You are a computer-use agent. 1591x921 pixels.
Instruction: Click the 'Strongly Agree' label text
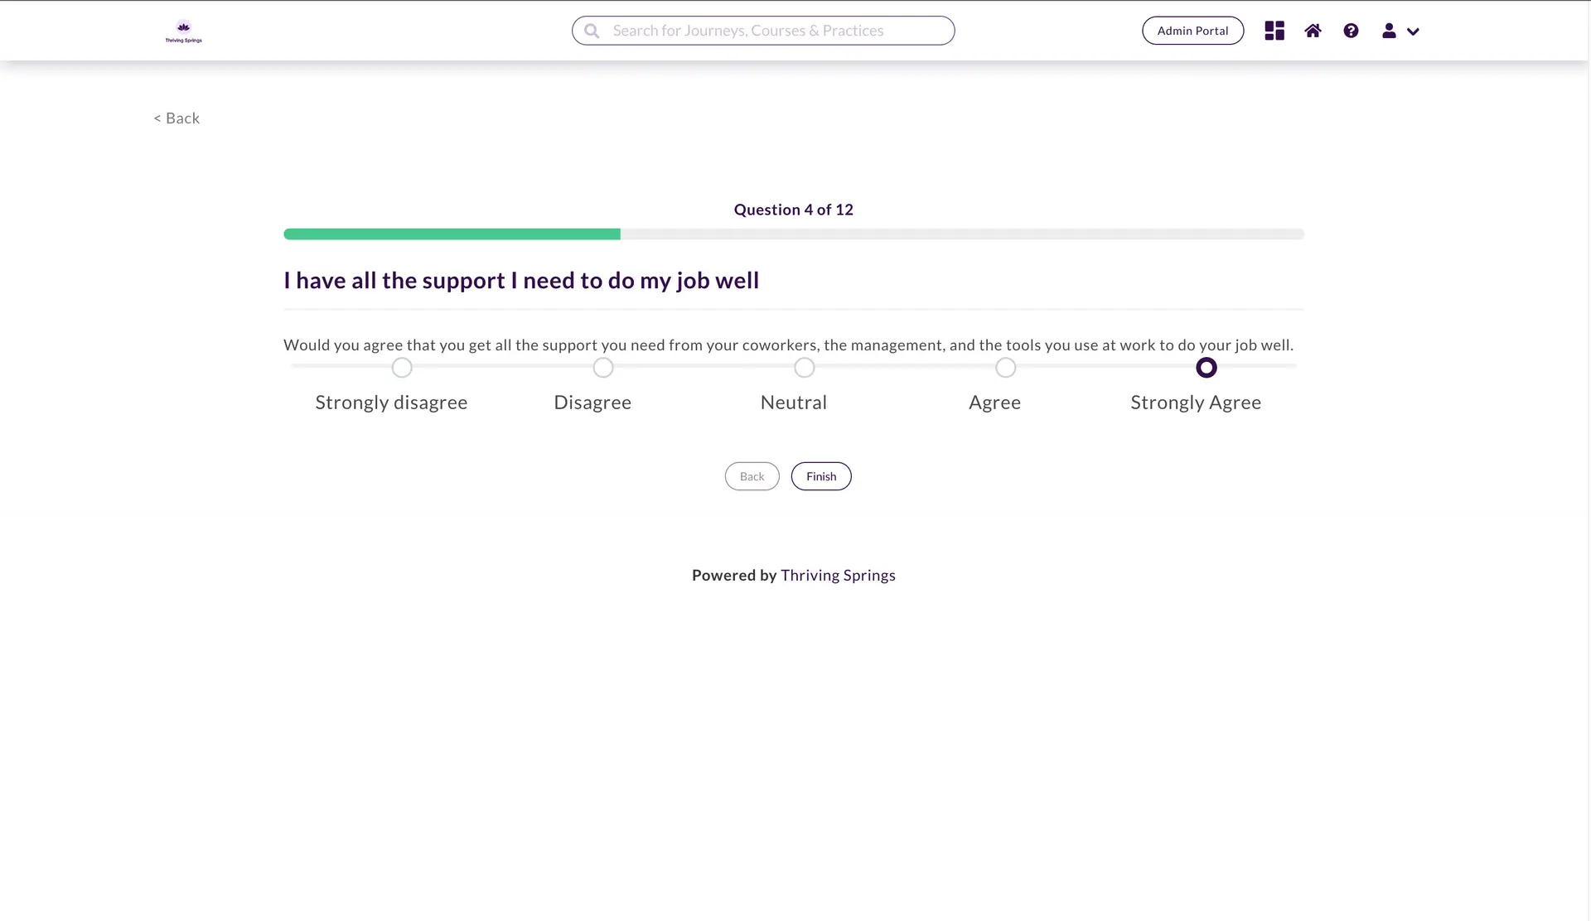point(1196,403)
